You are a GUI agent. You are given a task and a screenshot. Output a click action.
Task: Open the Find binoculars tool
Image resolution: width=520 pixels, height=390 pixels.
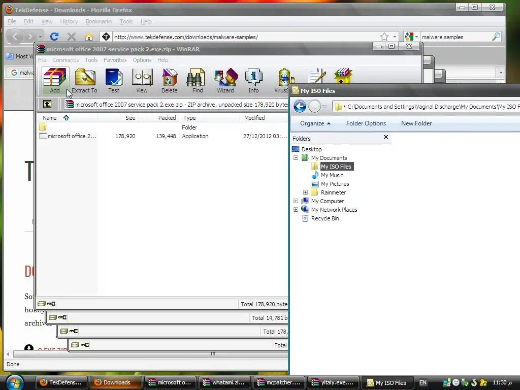197,80
